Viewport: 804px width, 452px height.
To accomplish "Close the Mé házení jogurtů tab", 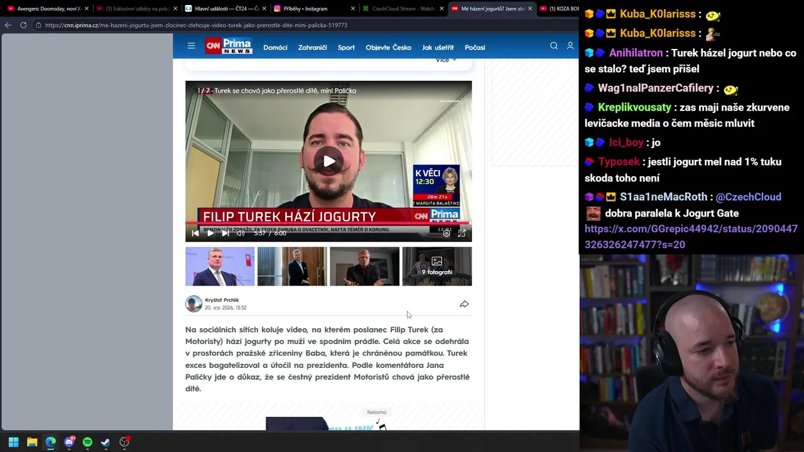I will click(x=531, y=9).
